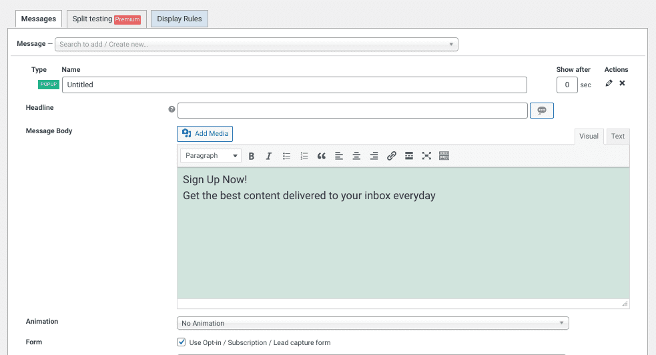Click the editor resize handle
This screenshot has width=656, height=355.
pyautogui.click(x=625, y=304)
